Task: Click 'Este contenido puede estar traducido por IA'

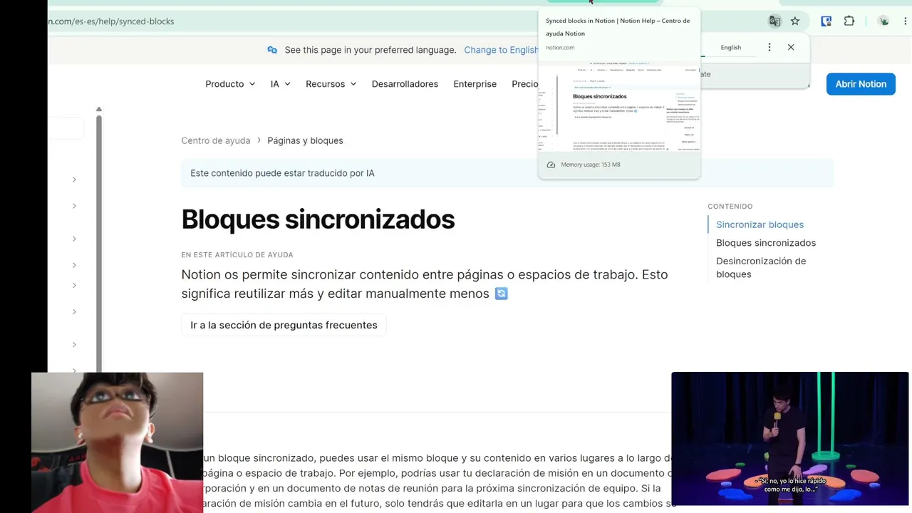Action: (282, 173)
